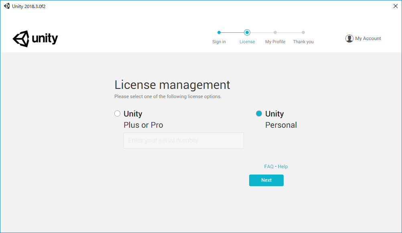Screen dimensions: 402x233
Task: Click the My Profile step dot
Action: pyautogui.click(x=275, y=32)
